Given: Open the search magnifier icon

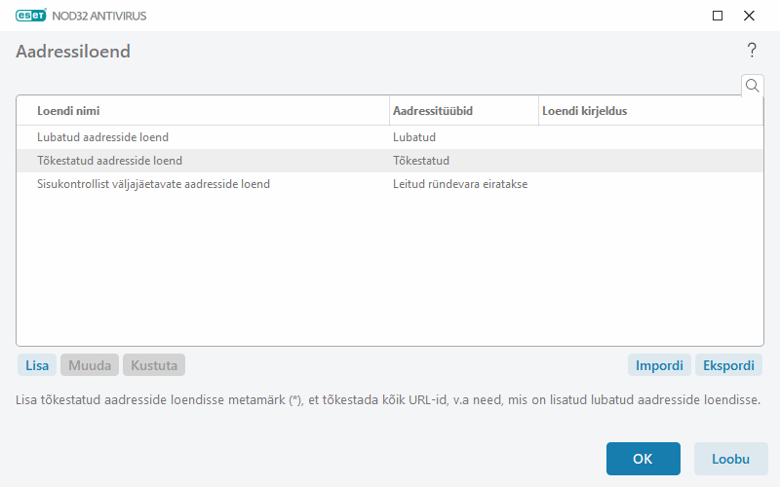Looking at the screenshot, I should point(752,86).
